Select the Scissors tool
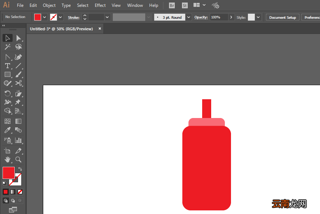This screenshot has height=214, width=320. [x=18, y=83]
